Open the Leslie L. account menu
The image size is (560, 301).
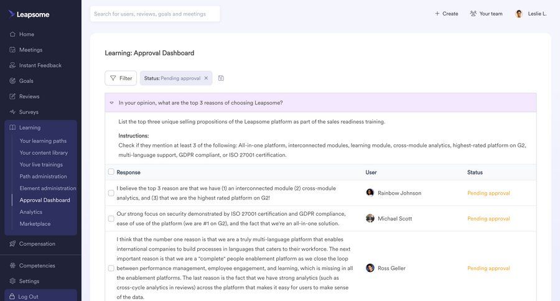(x=531, y=14)
